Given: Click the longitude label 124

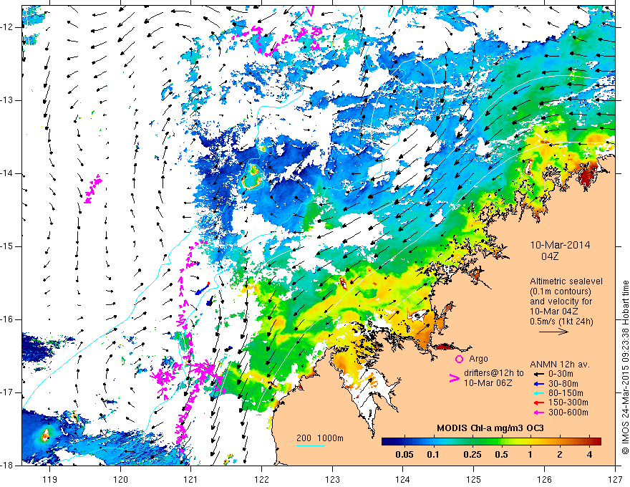Looking at the screenshot, I should pos(403,479).
